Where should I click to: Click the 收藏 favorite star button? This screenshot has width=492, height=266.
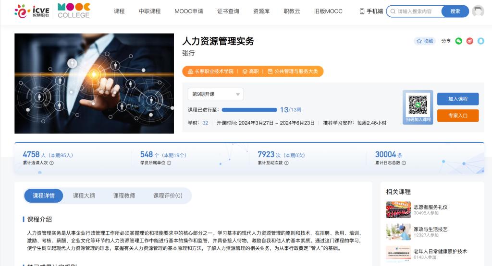pyautogui.click(x=425, y=41)
